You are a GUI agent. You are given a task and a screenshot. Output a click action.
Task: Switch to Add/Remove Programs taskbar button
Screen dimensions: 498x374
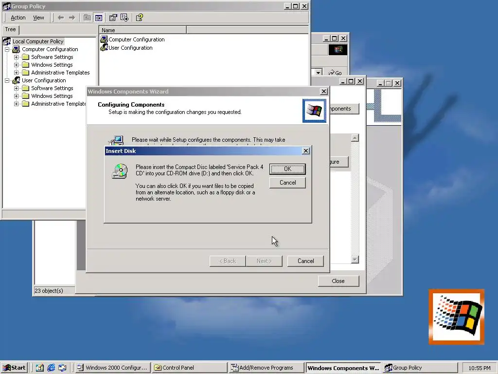point(266,368)
